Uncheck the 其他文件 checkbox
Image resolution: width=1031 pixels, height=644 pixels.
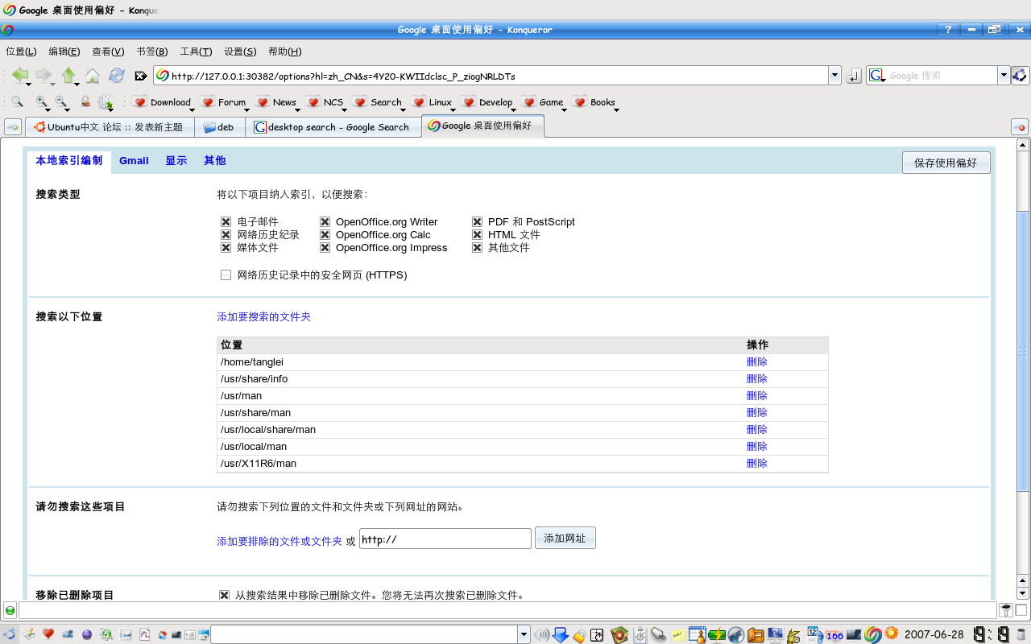tap(477, 248)
